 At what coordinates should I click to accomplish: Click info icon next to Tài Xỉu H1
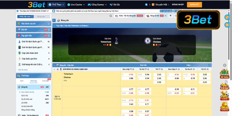[x=194, y=69]
